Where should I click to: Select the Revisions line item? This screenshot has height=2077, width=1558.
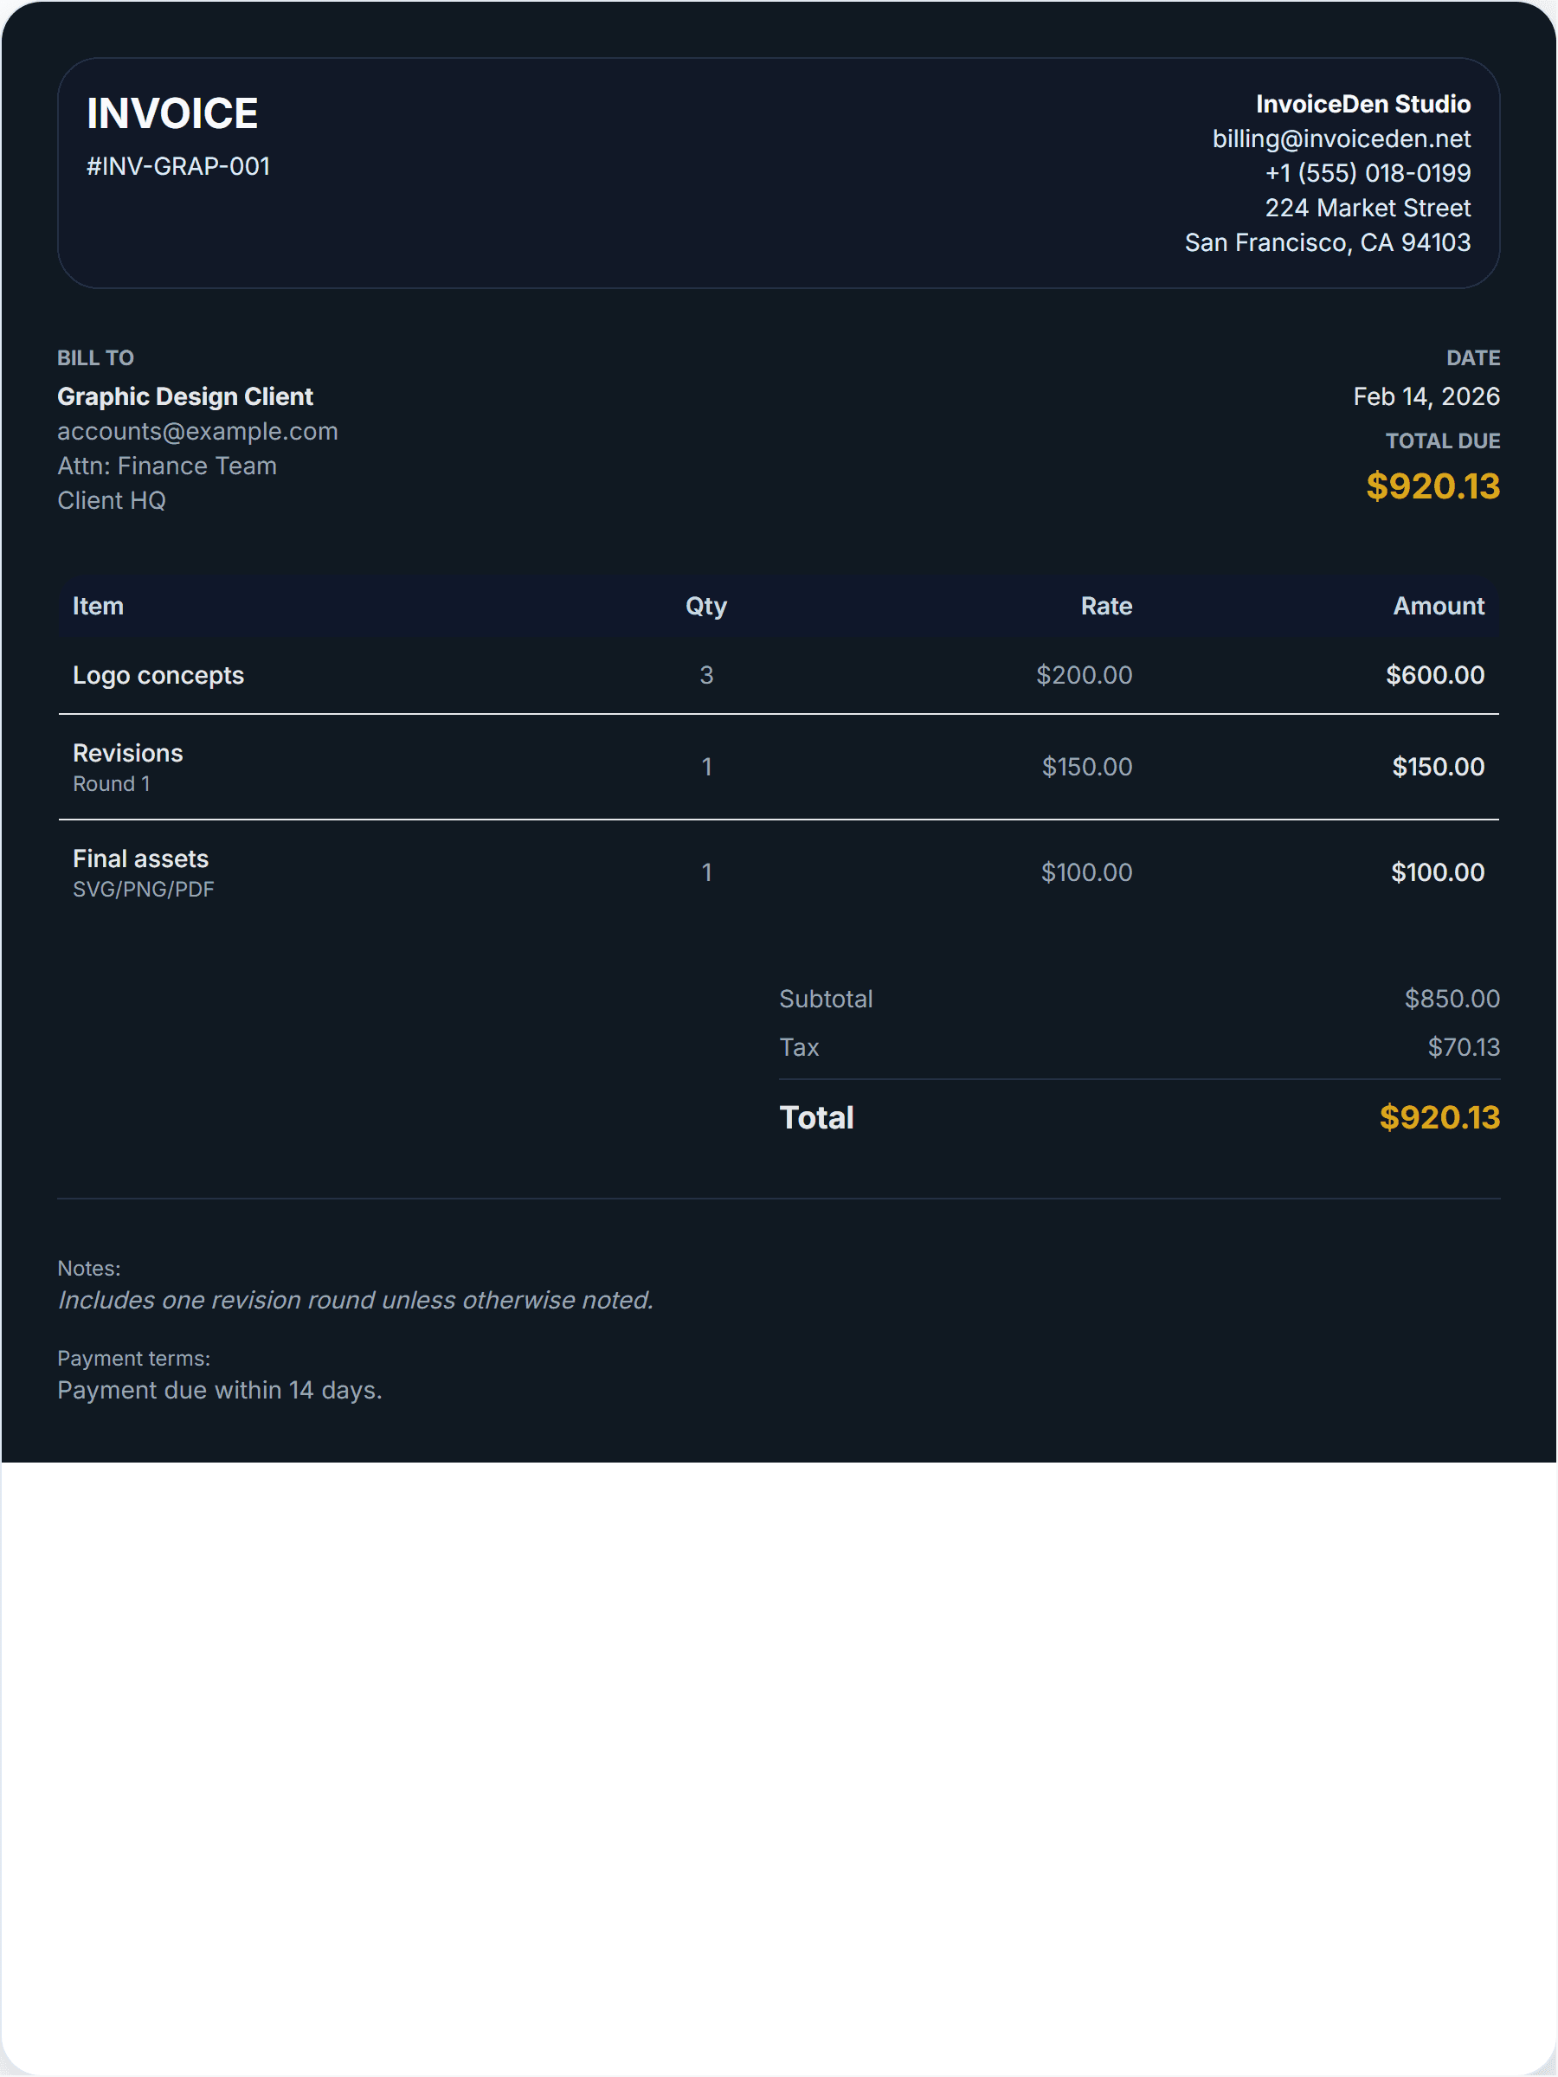(x=128, y=753)
